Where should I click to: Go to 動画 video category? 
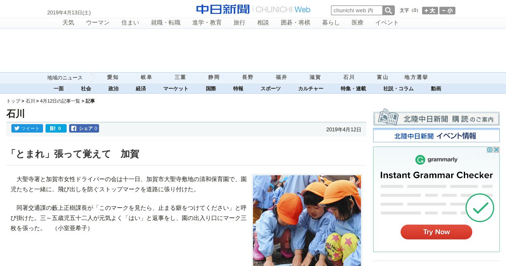tap(436, 89)
